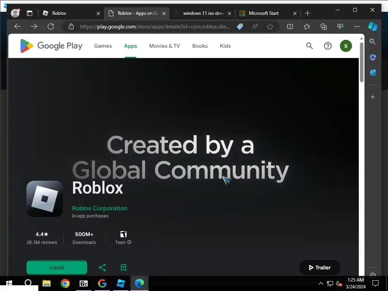Install the Roblox app

click(57, 268)
